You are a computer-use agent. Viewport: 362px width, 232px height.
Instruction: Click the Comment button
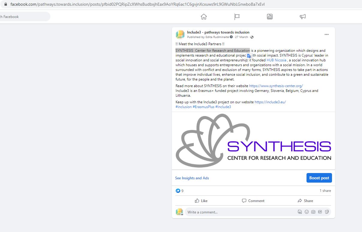(x=253, y=201)
